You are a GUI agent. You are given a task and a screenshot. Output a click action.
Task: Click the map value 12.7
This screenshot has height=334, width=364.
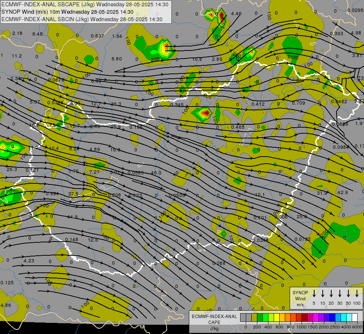point(96,104)
